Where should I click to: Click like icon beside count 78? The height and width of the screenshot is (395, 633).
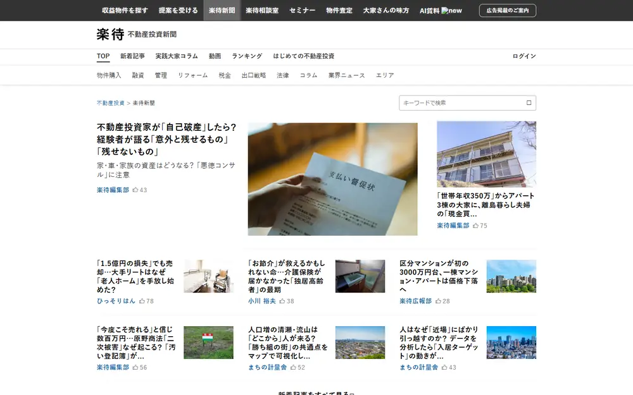point(142,301)
